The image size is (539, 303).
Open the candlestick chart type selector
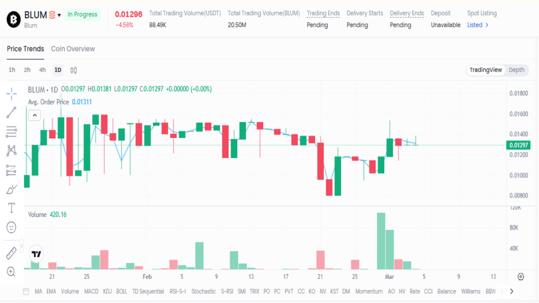pyautogui.click(x=74, y=70)
